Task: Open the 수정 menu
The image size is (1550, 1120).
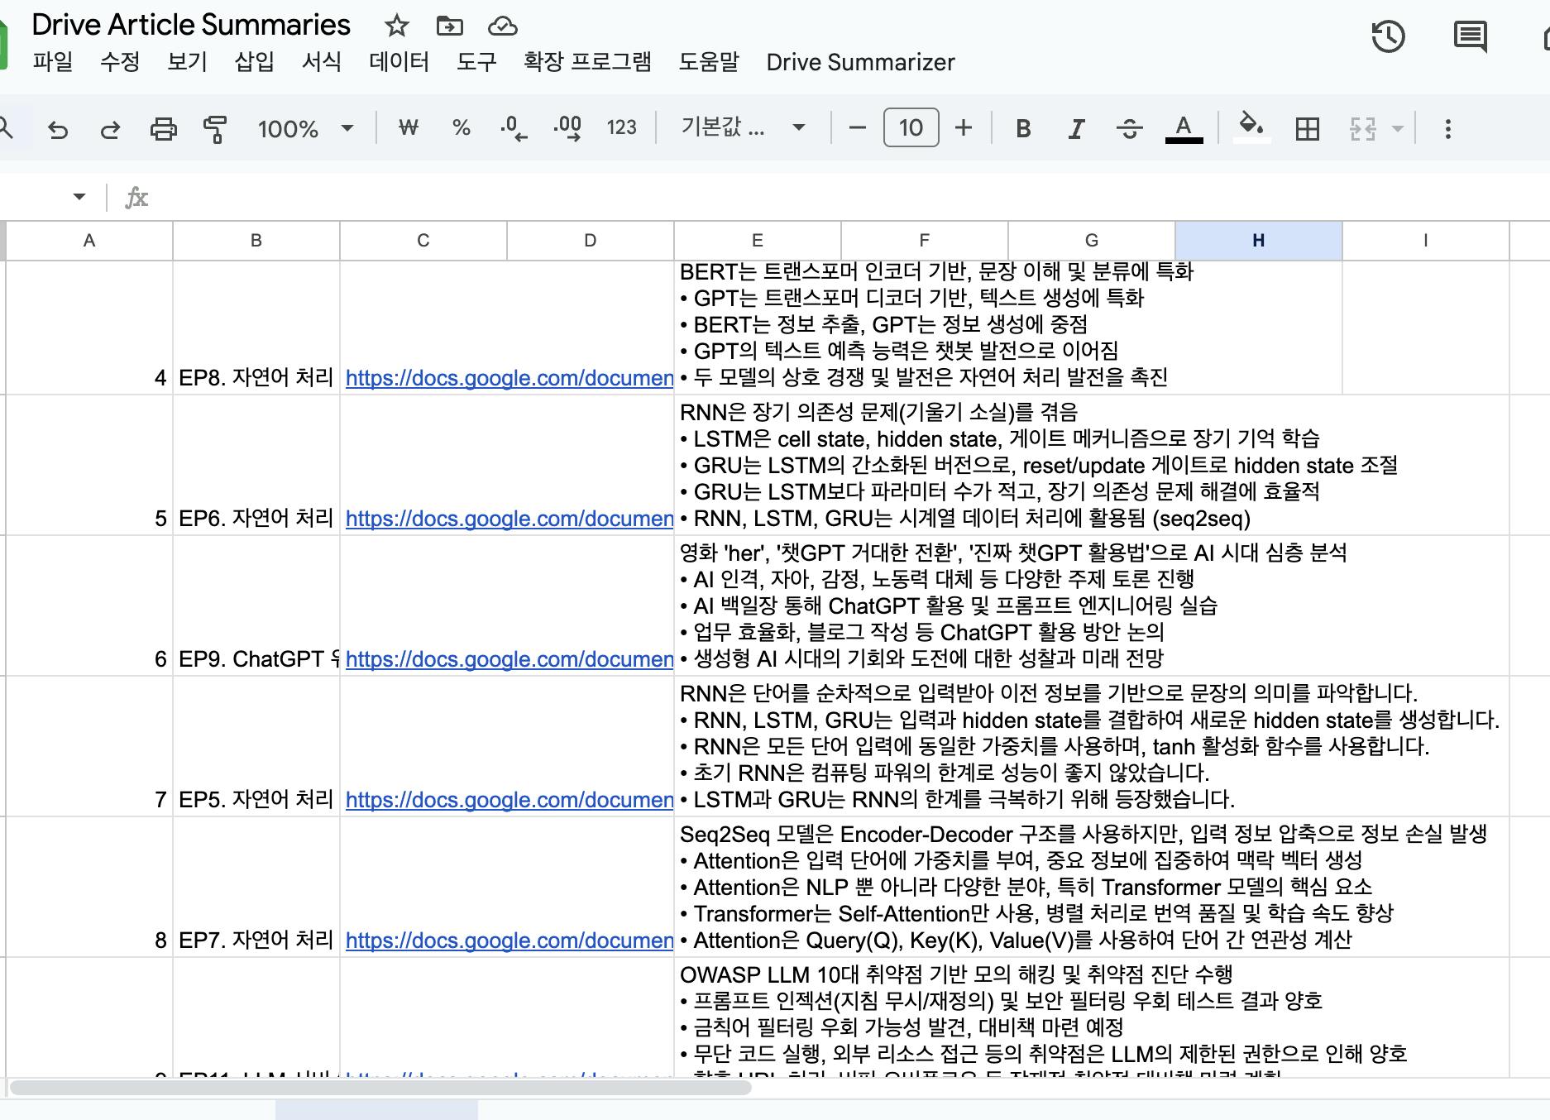Action: point(120,62)
